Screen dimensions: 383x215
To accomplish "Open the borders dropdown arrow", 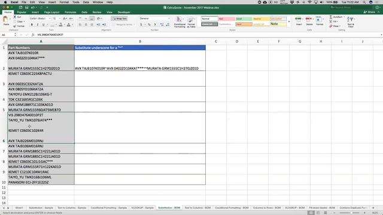I will tap(56, 24).
